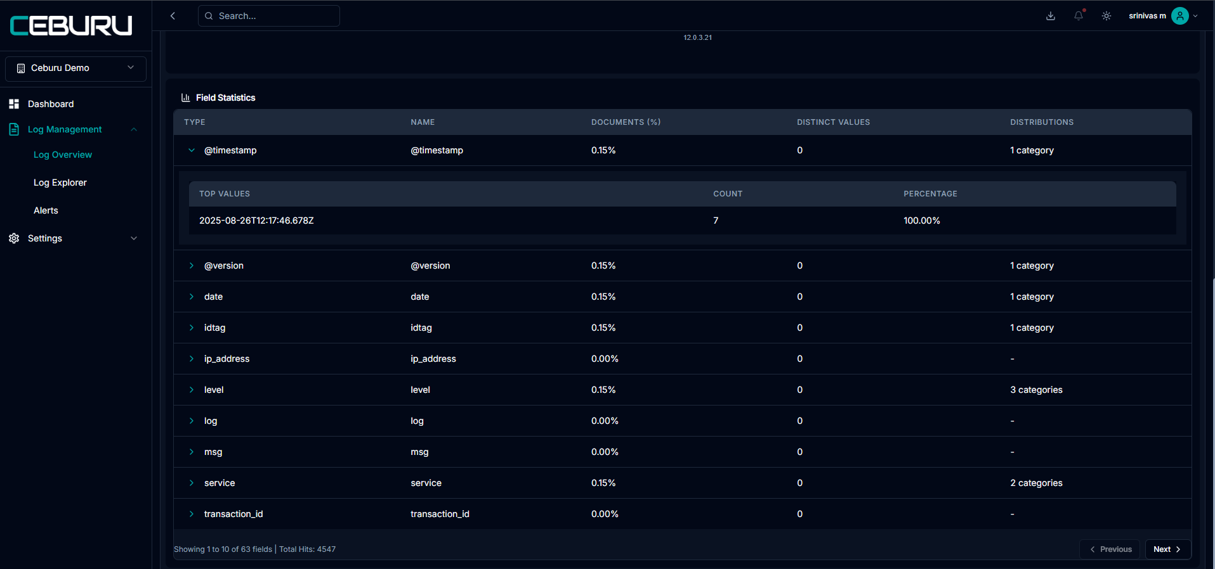Expand the level field row

(192, 390)
